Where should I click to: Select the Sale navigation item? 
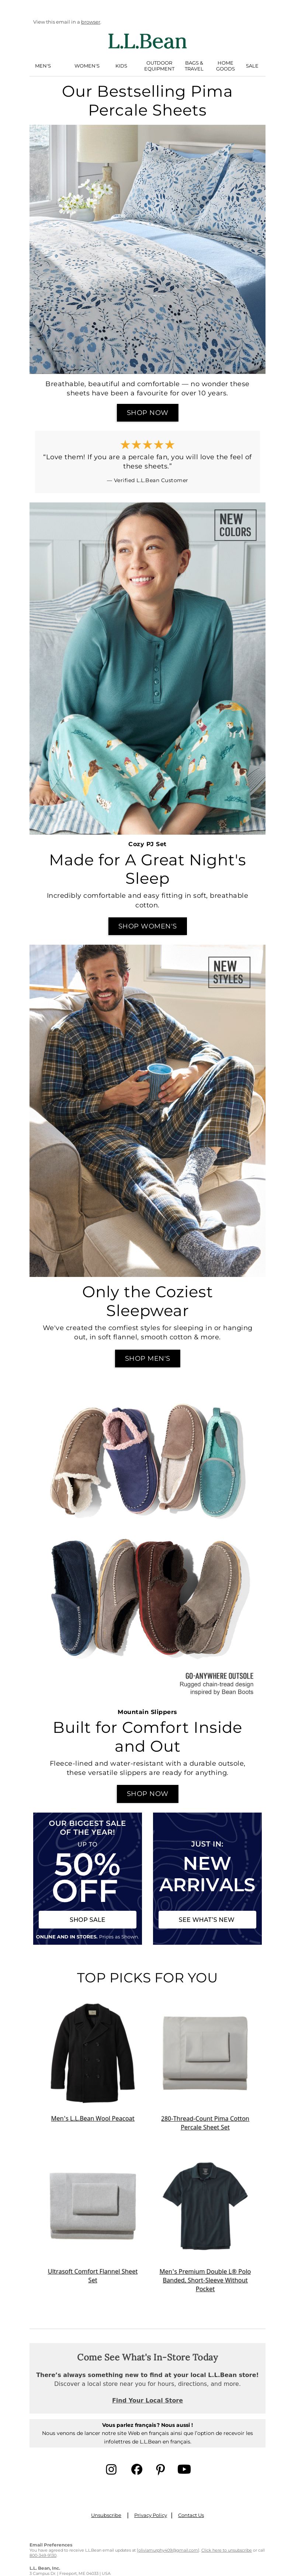pyautogui.click(x=252, y=66)
